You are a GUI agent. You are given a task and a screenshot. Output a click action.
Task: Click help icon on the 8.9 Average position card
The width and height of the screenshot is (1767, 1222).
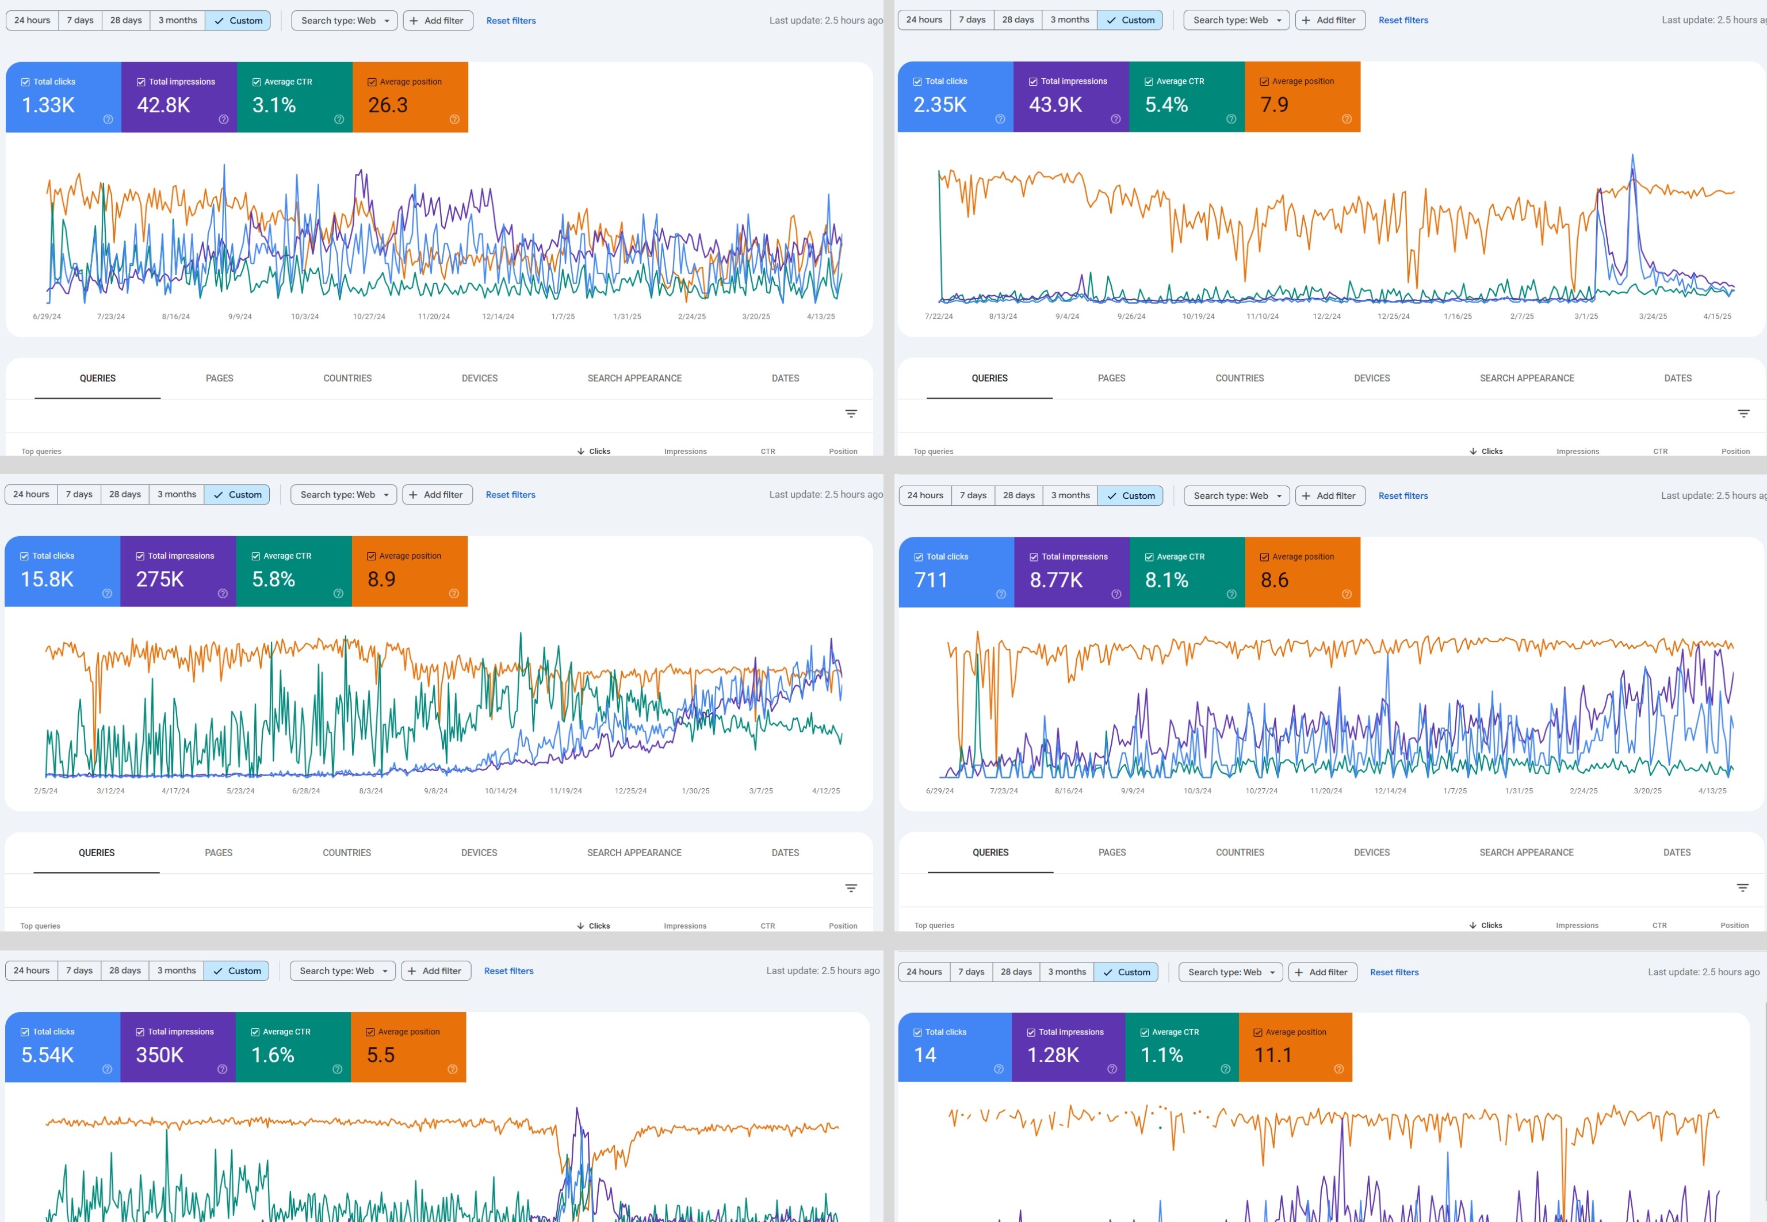(454, 593)
